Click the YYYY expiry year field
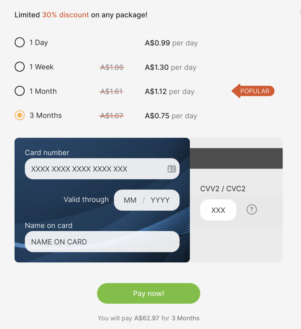The height and width of the screenshot is (329, 301). [x=160, y=200]
